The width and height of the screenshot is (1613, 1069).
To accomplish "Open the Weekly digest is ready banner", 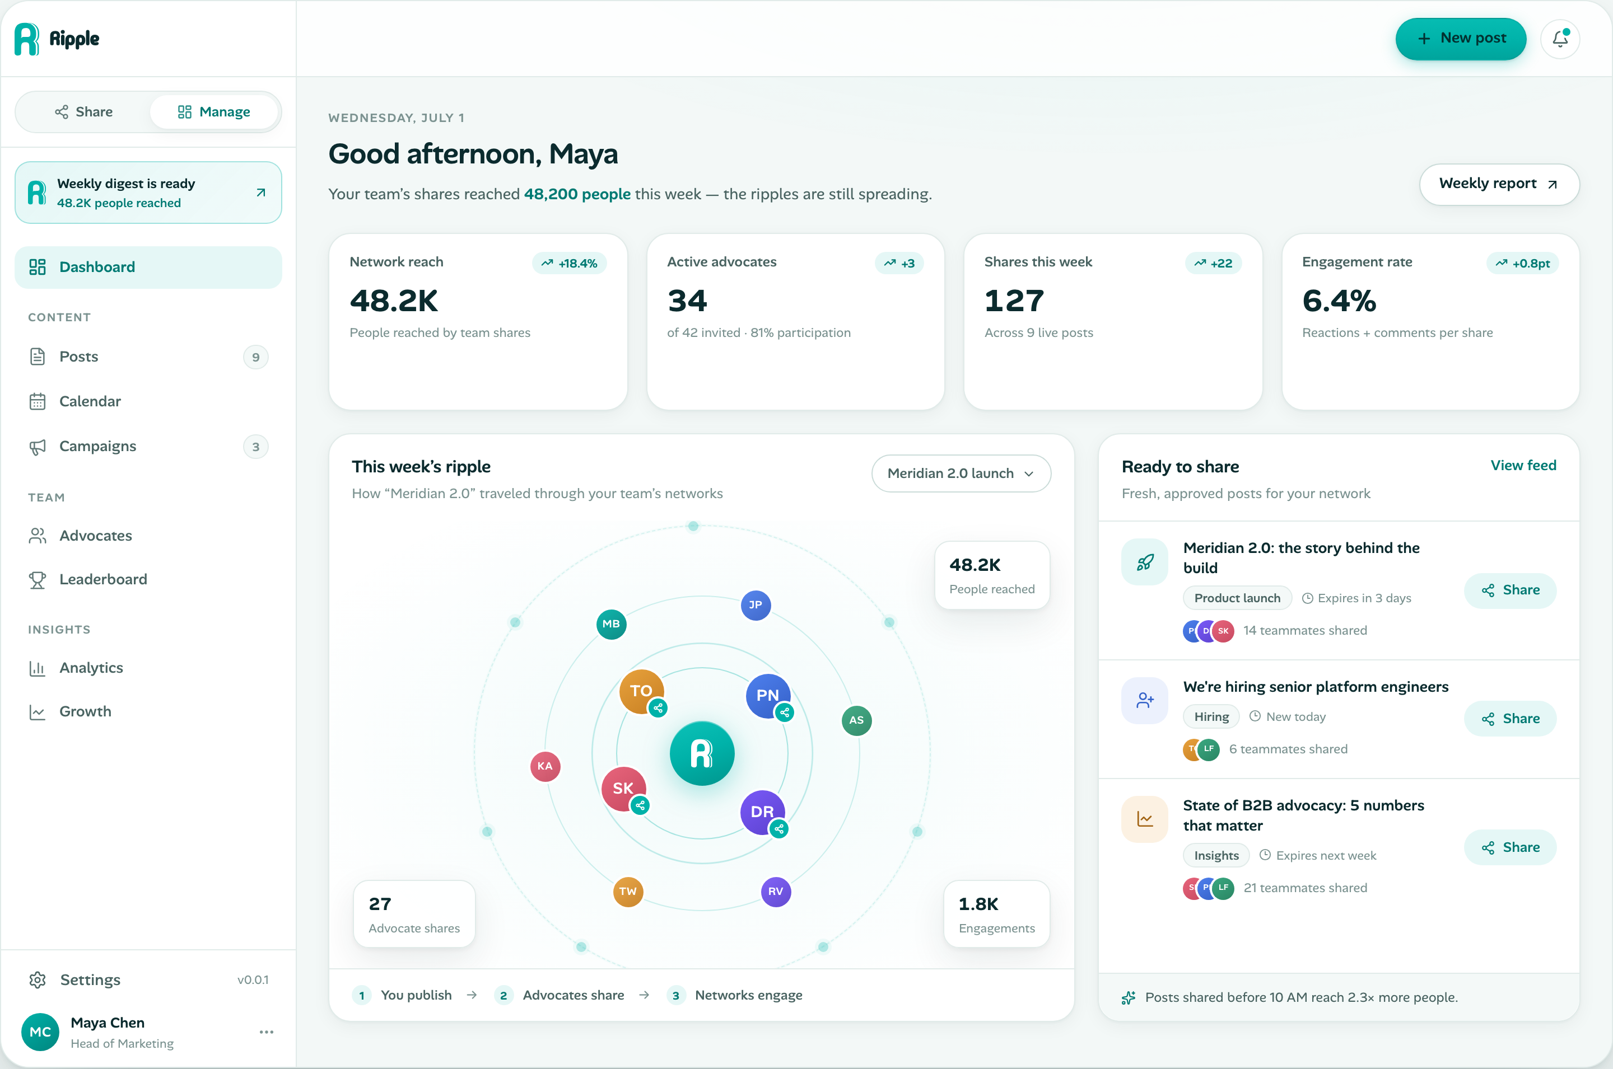I will coord(148,193).
